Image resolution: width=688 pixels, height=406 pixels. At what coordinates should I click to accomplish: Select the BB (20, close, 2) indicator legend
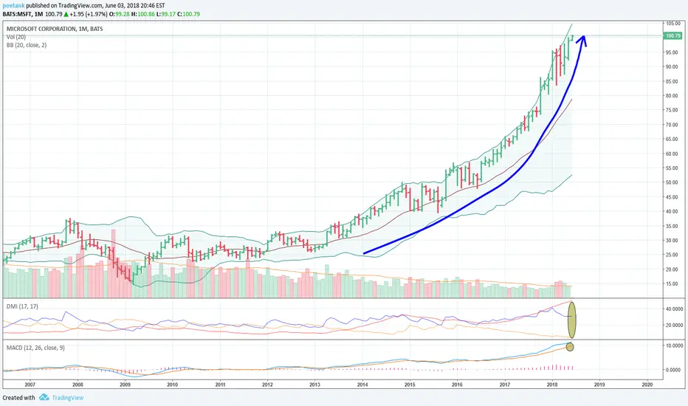tap(27, 45)
